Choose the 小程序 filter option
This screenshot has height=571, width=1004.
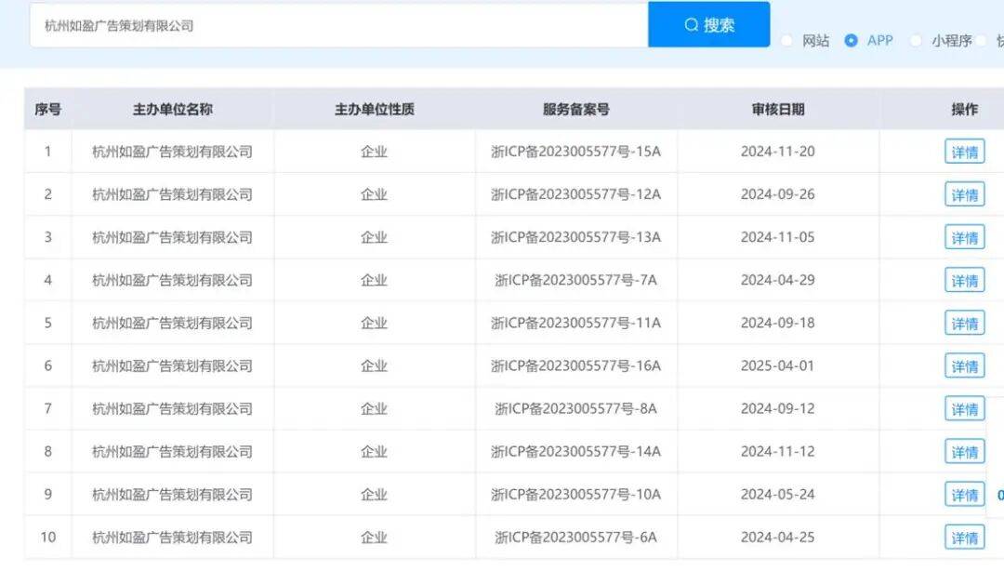click(916, 41)
